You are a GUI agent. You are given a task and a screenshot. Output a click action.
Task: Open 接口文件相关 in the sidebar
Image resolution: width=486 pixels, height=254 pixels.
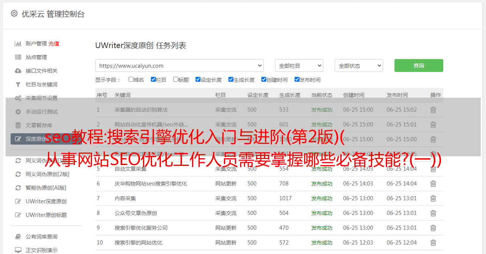[42, 71]
